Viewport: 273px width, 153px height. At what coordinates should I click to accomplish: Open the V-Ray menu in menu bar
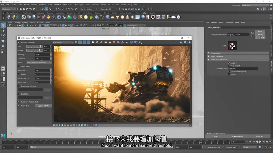(x=130, y=5)
